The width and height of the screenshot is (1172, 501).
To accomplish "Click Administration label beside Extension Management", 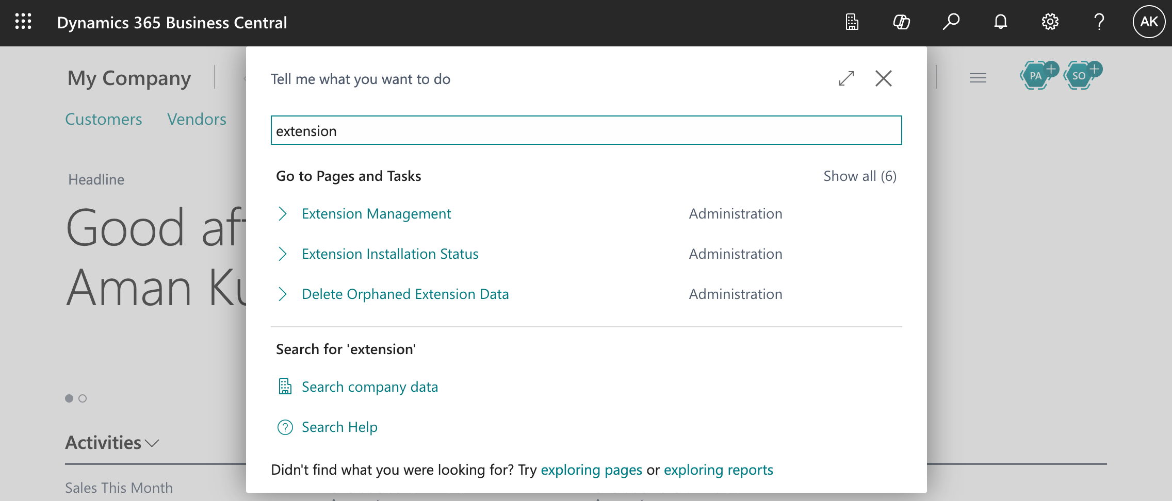I will [x=736, y=213].
